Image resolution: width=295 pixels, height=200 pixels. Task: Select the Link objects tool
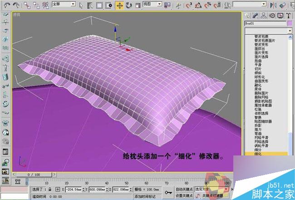click(27, 5)
